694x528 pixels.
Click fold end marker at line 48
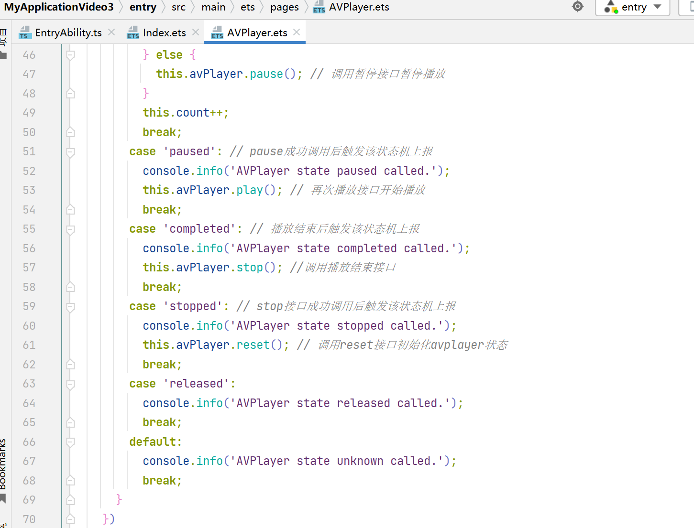point(70,94)
